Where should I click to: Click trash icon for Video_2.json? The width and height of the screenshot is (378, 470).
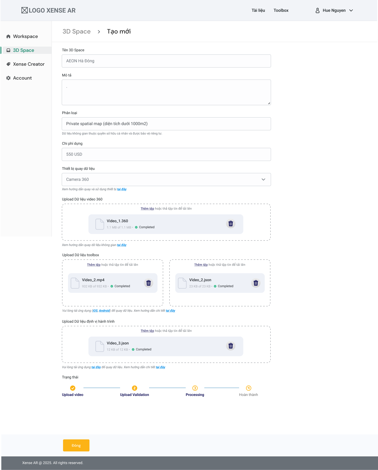tap(256, 283)
